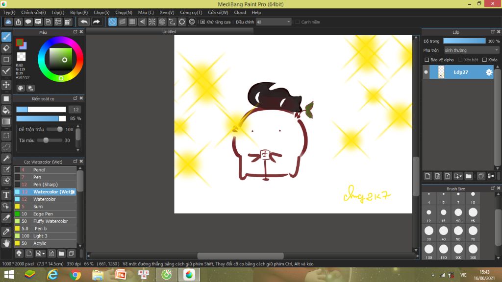Viewport: 502px width, 282px height.
Task: Select the transparent color swatch
Action: tap(21, 57)
